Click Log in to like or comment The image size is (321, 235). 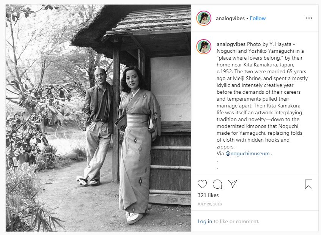[x=205, y=221]
